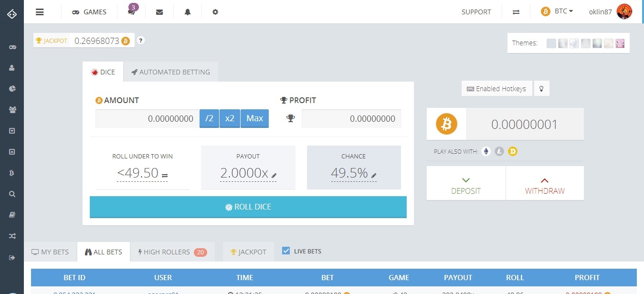The width and height of the screenshot is (644, 294).
Task: Click the DEPOSIT button
Action: click(466, 183)
